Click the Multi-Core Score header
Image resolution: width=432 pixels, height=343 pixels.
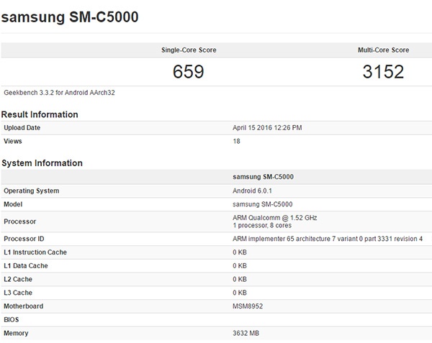383,50
